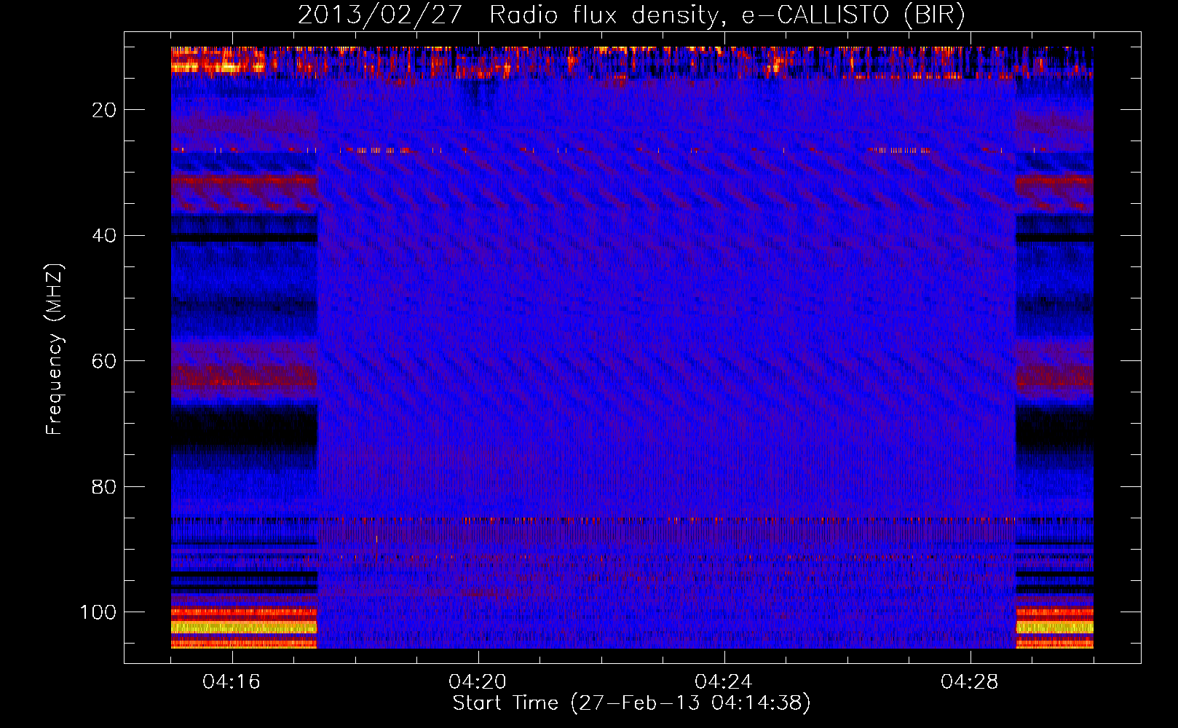Image resolution: width=1178 pixels, height=728 pixels.
Task: Click the '04:16' time tick label
Action: [232, 682]
